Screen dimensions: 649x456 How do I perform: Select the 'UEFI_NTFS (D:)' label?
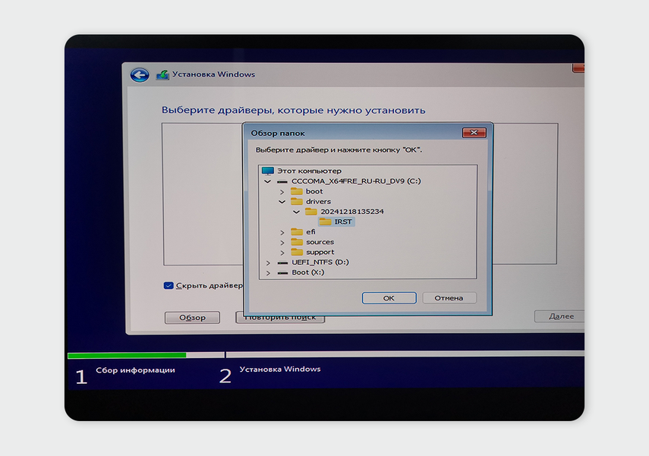pyautogui.click(x=320, y=262)
